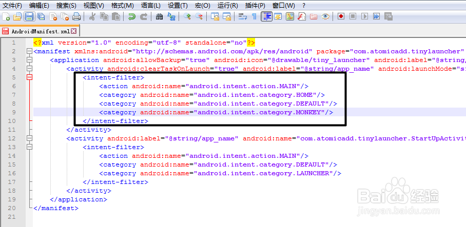Image resolution: width=466 pixels, height=227 pixels.
Task: Click the Paste toolbar icon
Action: click(x=116, y=16)
